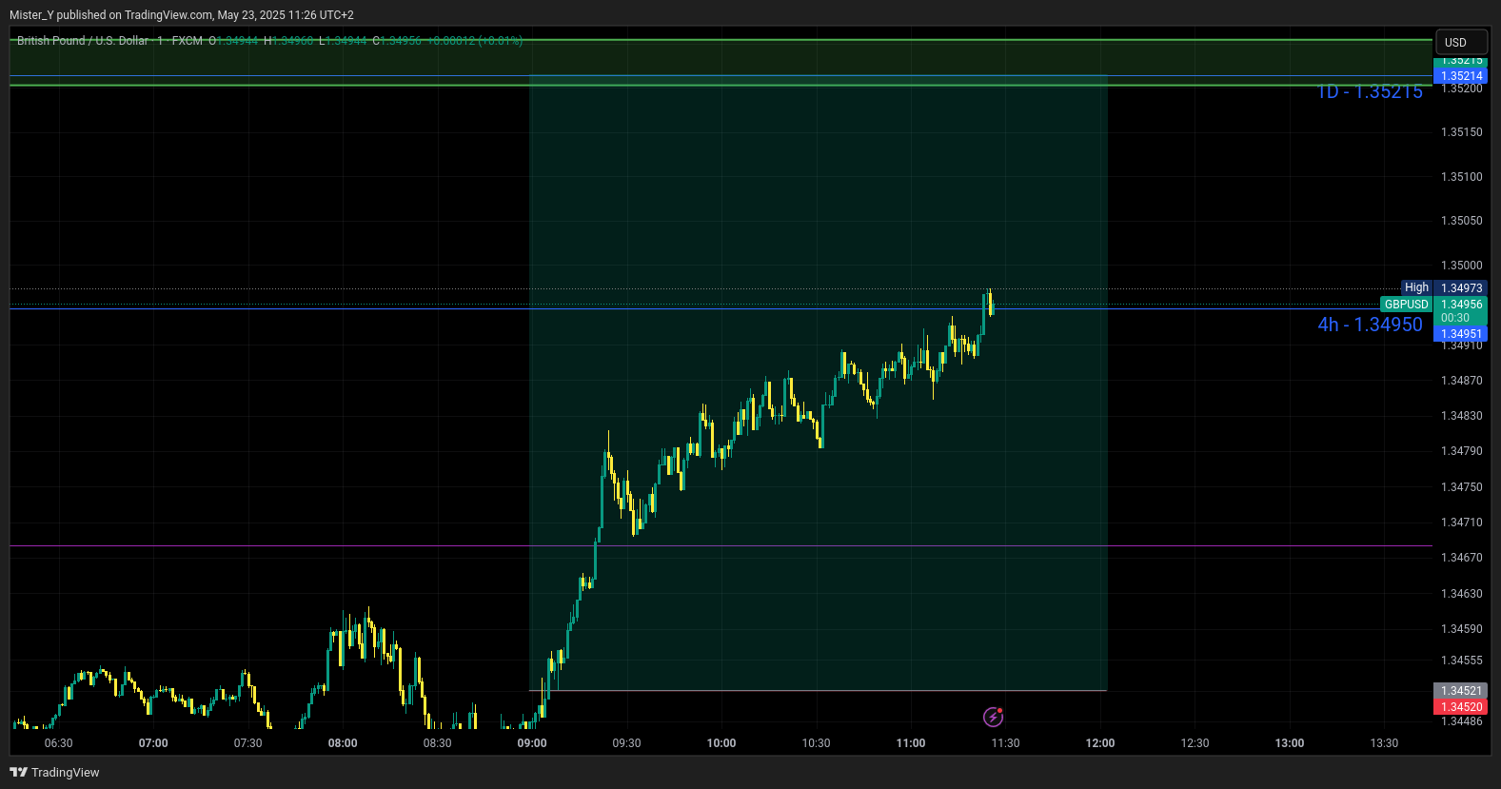The height and width of the screenshot is (789, 1501).
Task: Click the 1.34750 price axis label
Action: (1461, 487)
